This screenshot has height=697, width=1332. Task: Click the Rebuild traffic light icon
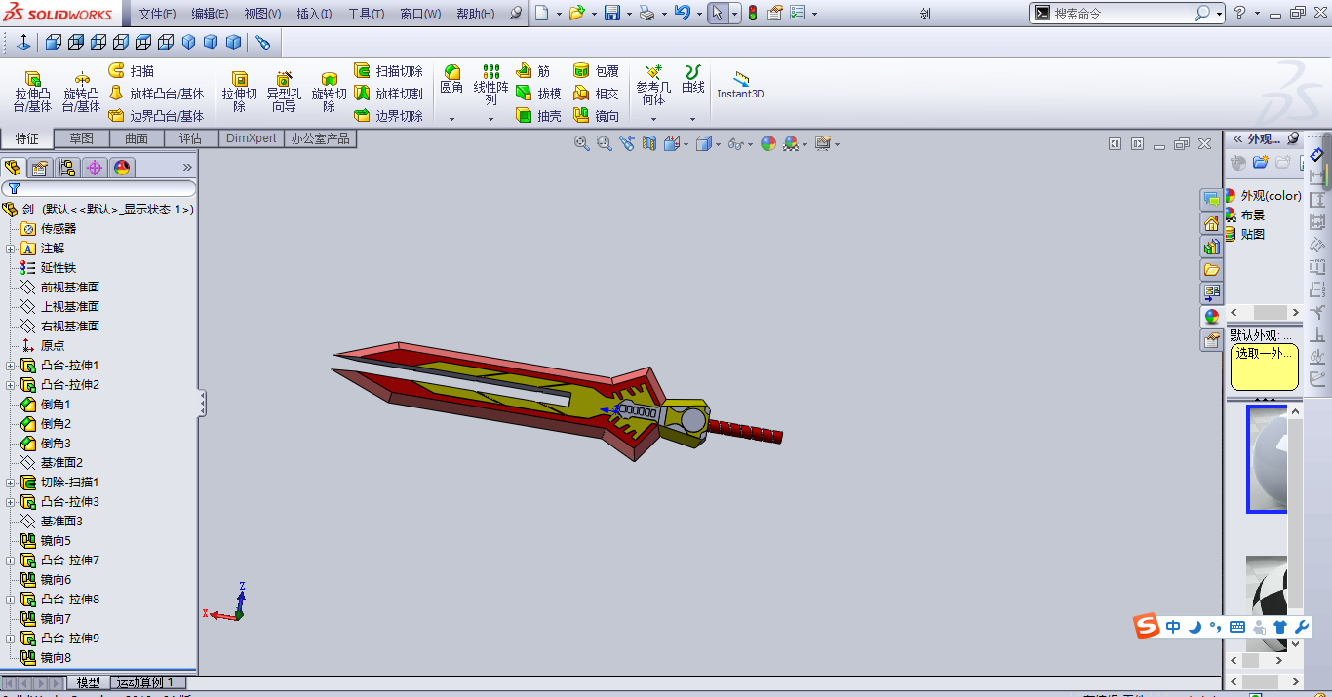[753, 14]
